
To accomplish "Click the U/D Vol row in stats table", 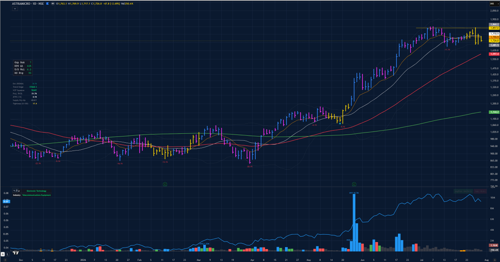I will (x=22, y=70).
